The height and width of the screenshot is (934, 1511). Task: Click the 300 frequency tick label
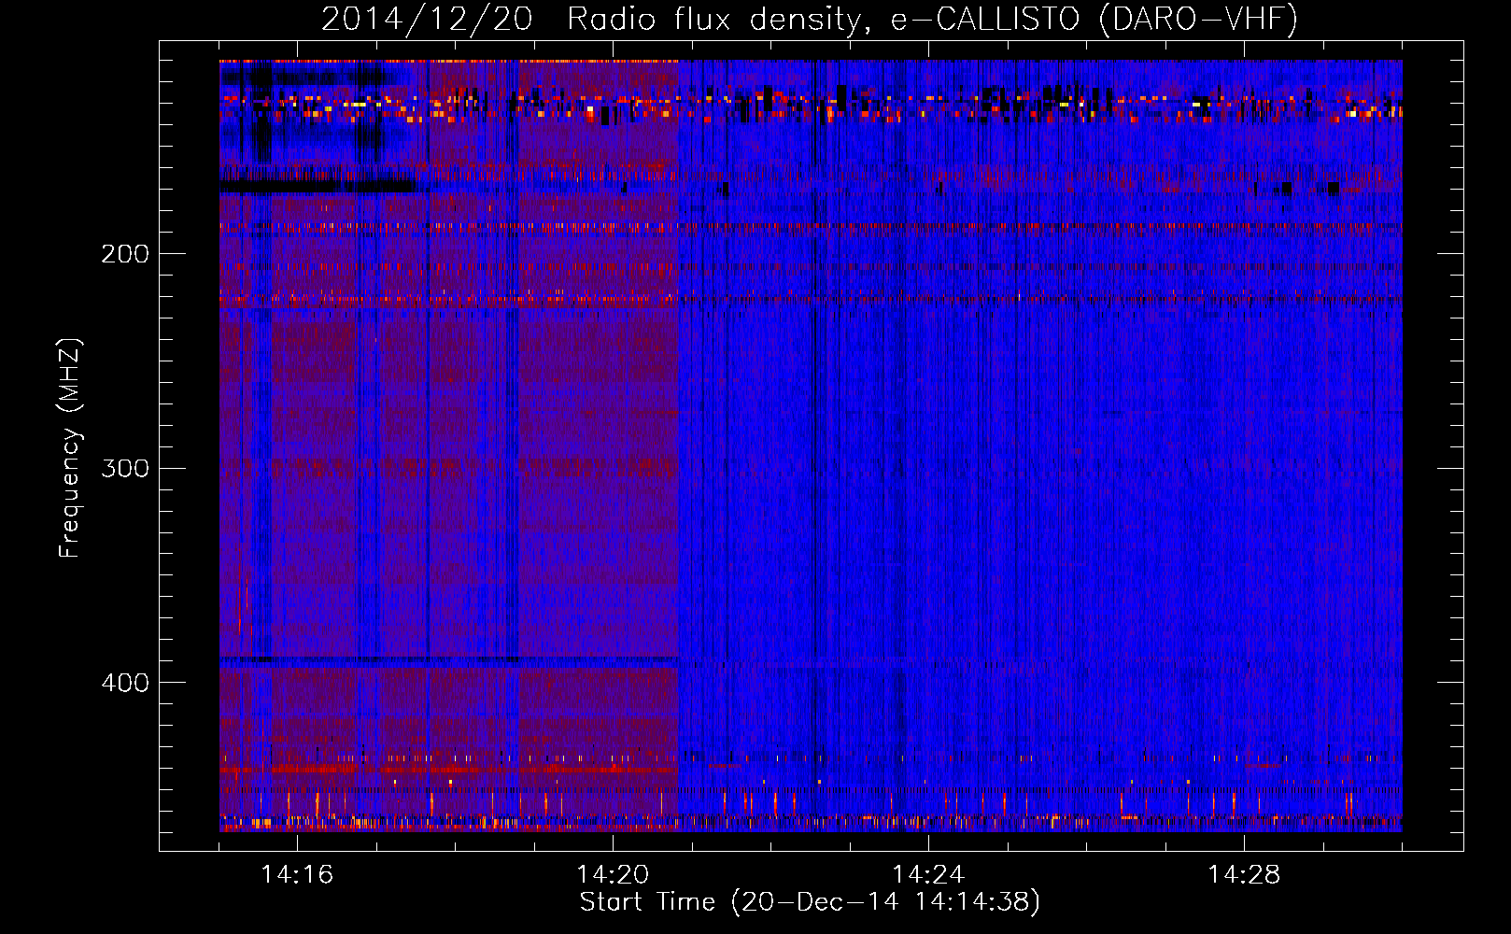pyautogui.click(x=125, y=468)
